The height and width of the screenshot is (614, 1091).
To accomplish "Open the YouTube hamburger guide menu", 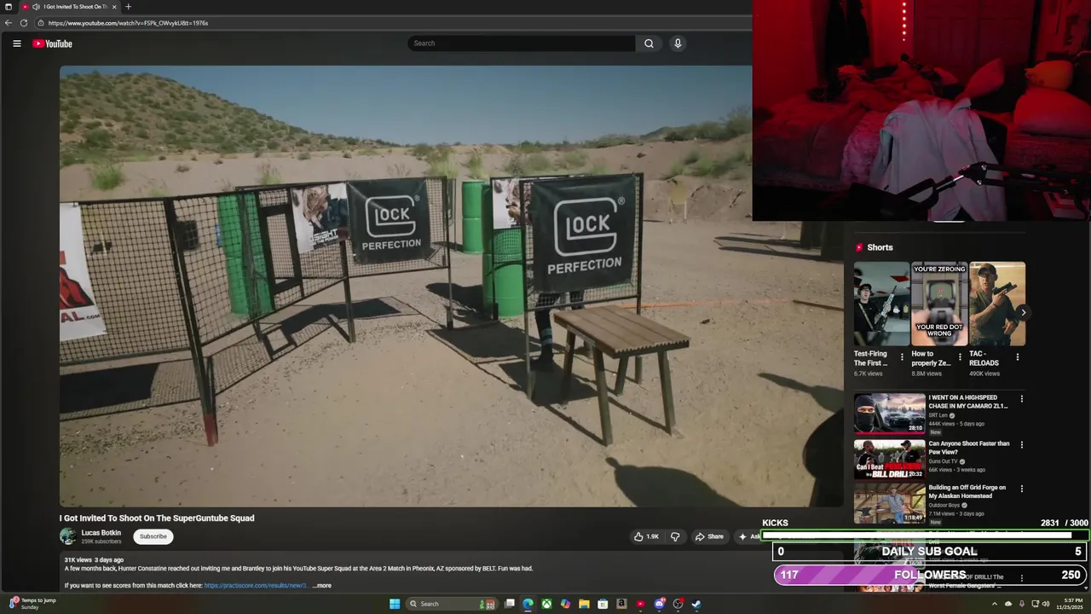I will (16, 43).
